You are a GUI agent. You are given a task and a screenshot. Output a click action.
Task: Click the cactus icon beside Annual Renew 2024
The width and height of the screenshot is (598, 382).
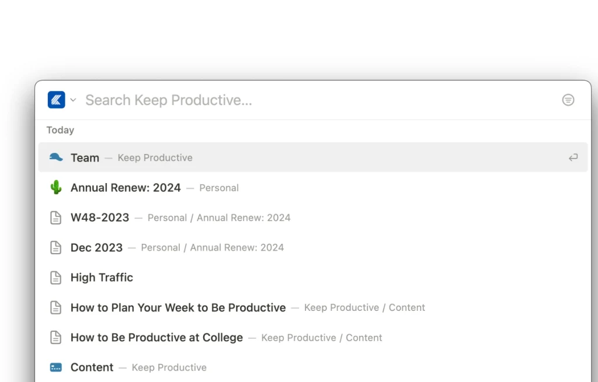coord(55,187)
